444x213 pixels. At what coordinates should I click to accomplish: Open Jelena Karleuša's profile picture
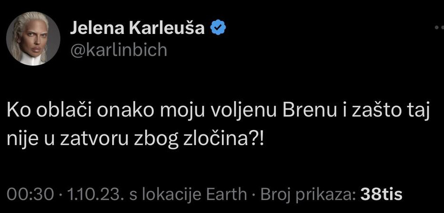(x=33, y=39)
